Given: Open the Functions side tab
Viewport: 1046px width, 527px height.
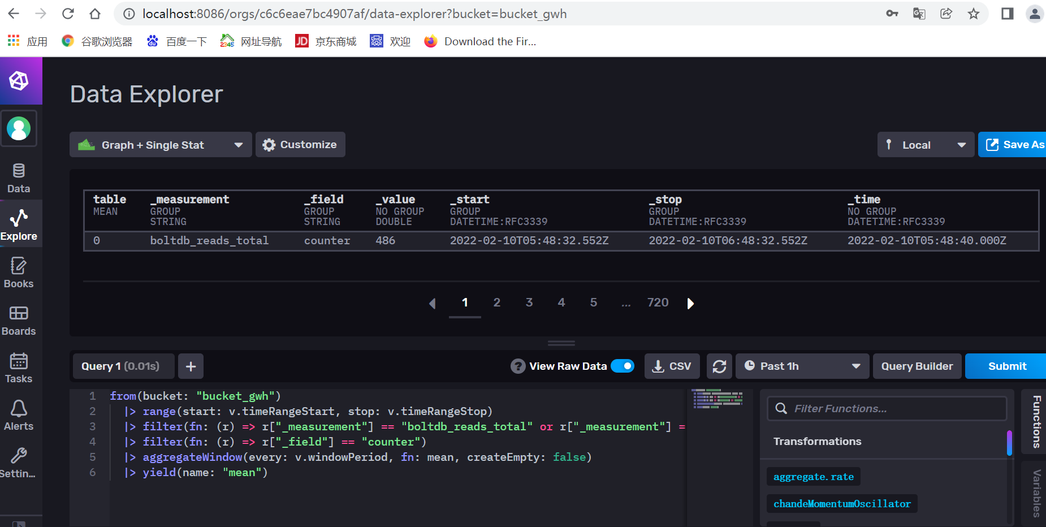Looking at the screenshot, I should tap(1035, 421).
